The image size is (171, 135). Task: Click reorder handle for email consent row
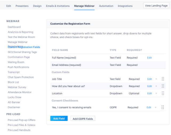tap(162, 107)
